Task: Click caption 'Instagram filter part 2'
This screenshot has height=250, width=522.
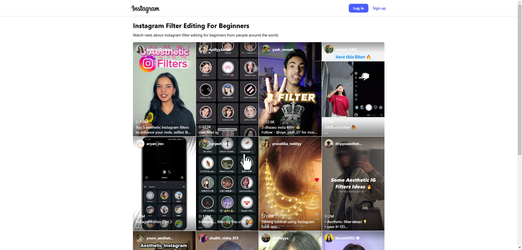Action: (154, 222)
